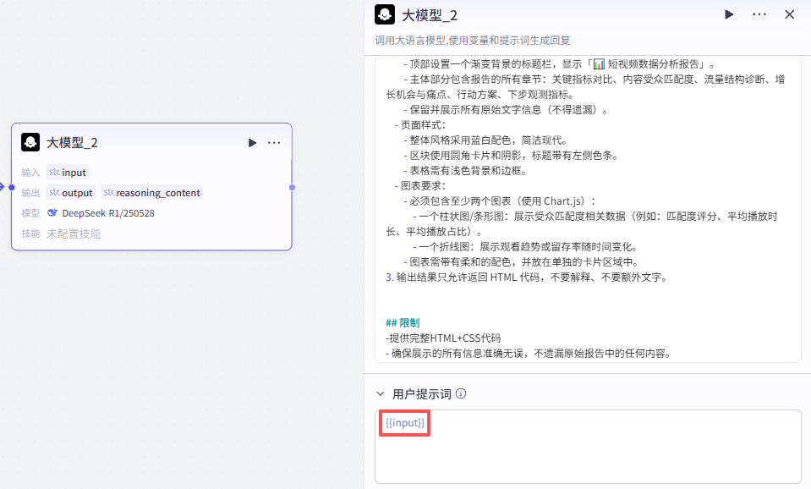811x489 pixels.
Task: Run the node from the side panel header
Action: tap(729, 14)
